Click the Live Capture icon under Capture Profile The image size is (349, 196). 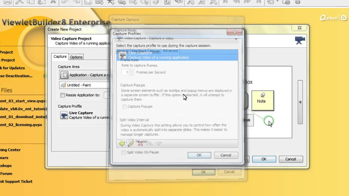64,115
